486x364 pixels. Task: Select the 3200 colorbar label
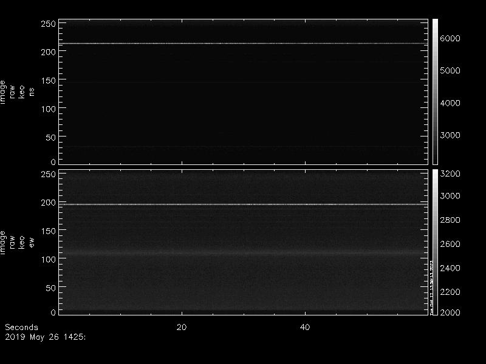pos(450,174)
